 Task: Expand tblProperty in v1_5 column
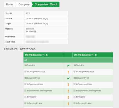click(x=74, y=97)
